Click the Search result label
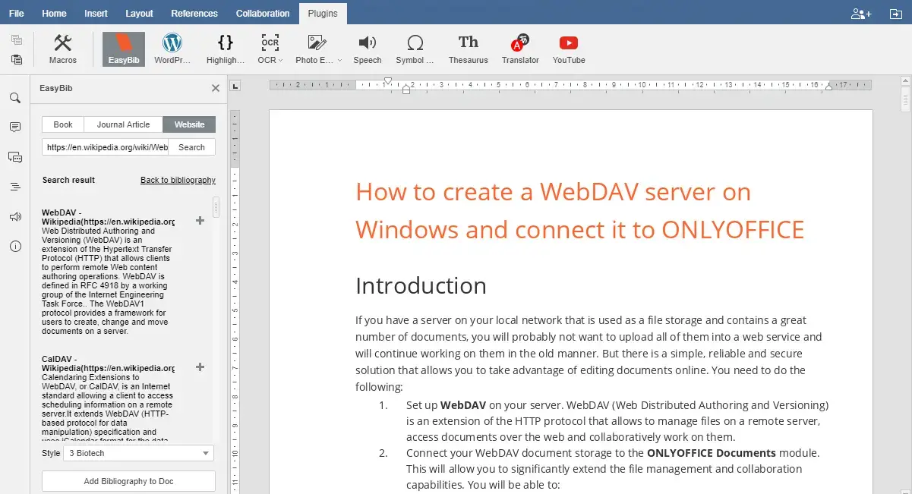This screenshot has width=912, height=494. (x=68, y=180)
